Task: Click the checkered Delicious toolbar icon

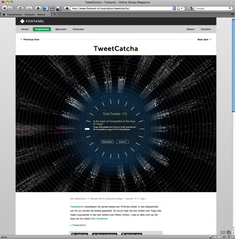Action: click(59, 9)
